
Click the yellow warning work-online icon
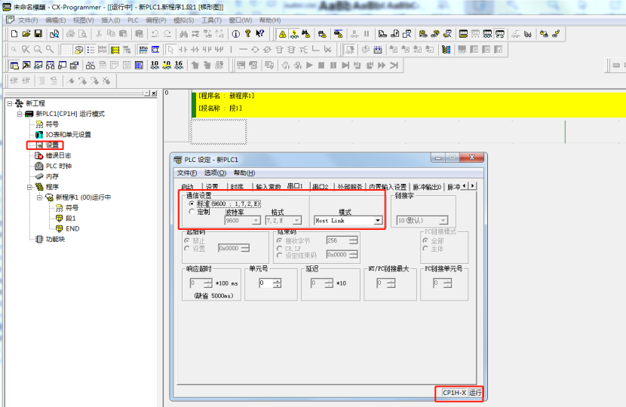pos(282,34)
